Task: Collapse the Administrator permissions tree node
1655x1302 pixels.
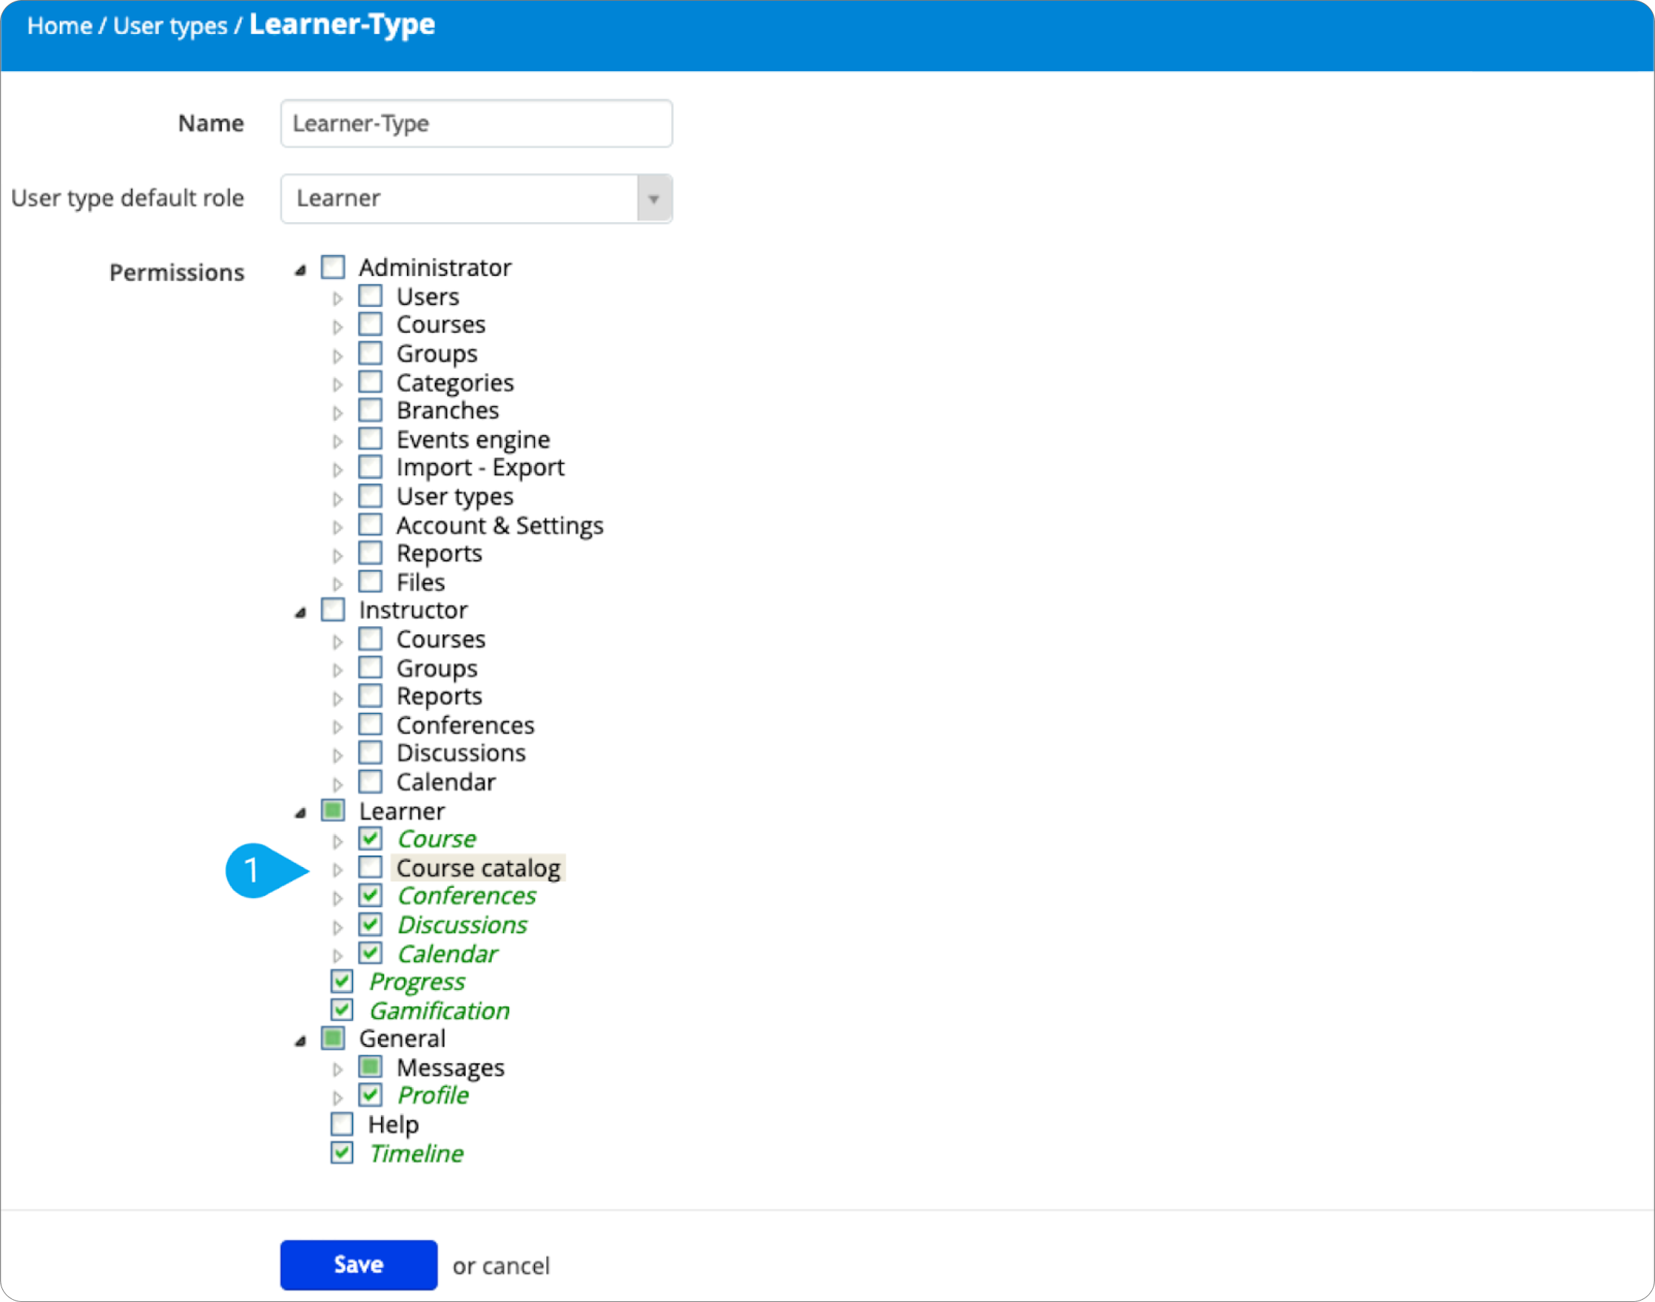Action: click(301, 270)
